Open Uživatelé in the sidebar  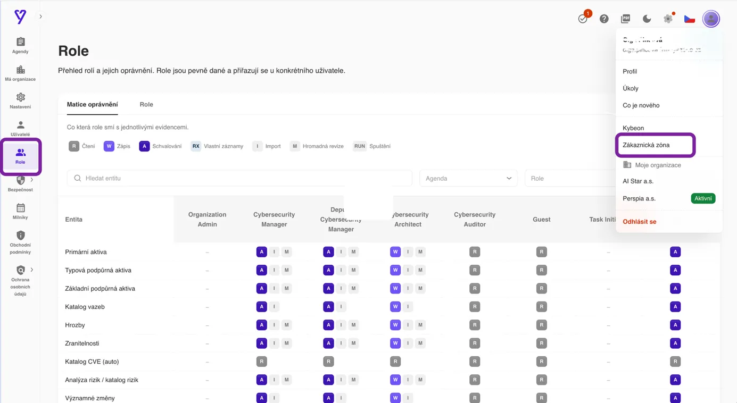click(x=20, y=129)
